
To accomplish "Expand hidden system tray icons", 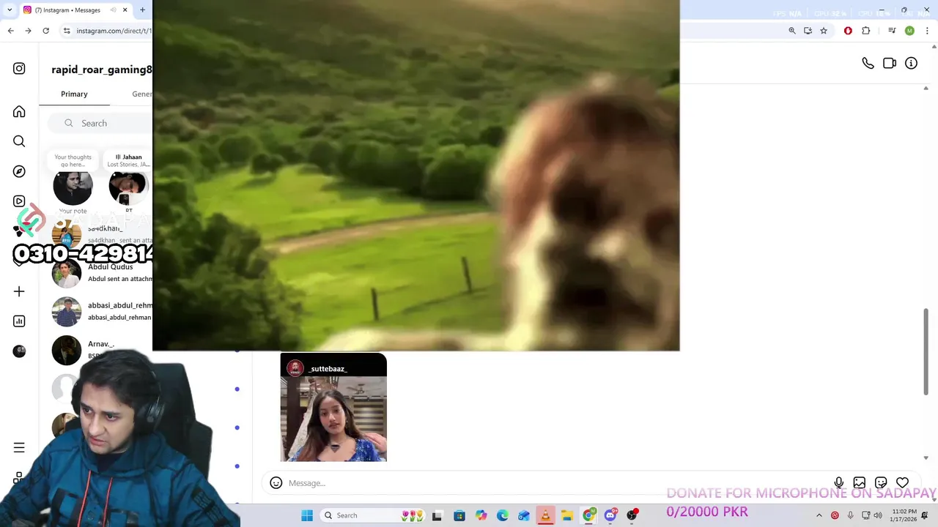I will tap(819, 515).
